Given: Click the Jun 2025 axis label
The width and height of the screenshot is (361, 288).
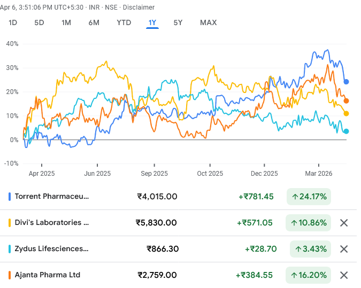Looking at the screenshot, I should [x=97, y=174].
